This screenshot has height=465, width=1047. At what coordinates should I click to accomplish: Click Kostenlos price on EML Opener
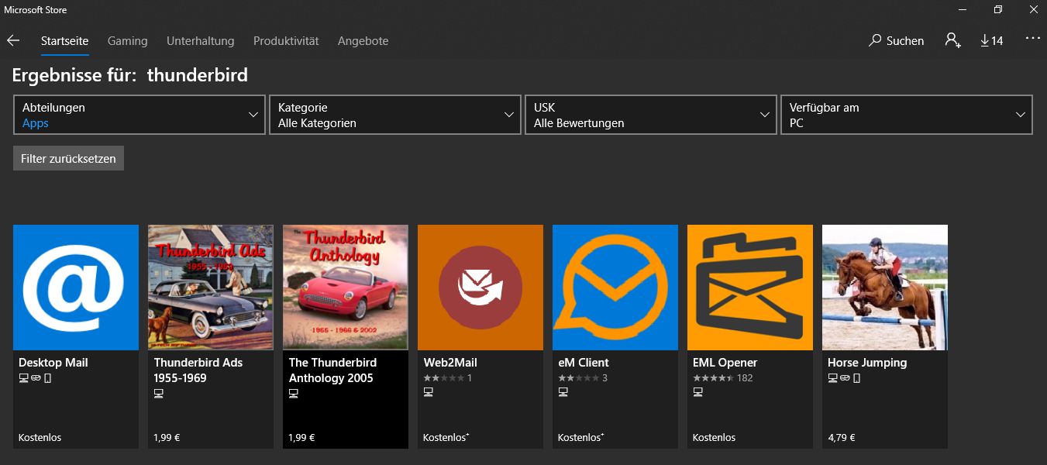click(714, 438)
